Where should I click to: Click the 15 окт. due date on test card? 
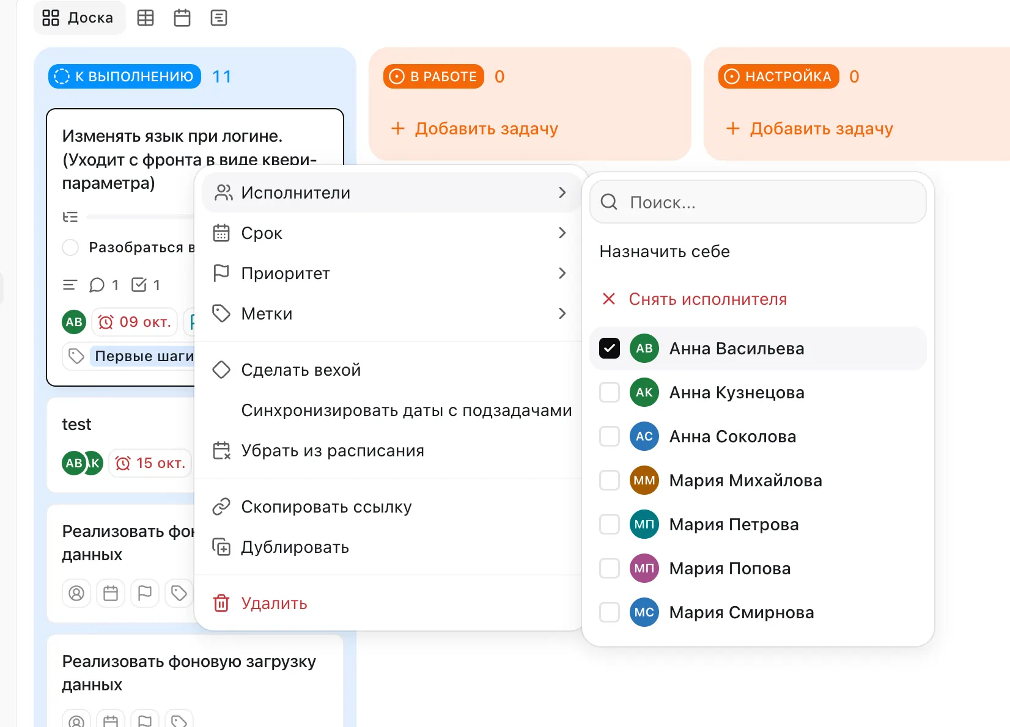150,463
